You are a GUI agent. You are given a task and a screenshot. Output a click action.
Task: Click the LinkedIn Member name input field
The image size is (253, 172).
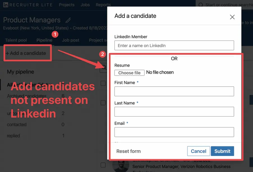[174, 45]
